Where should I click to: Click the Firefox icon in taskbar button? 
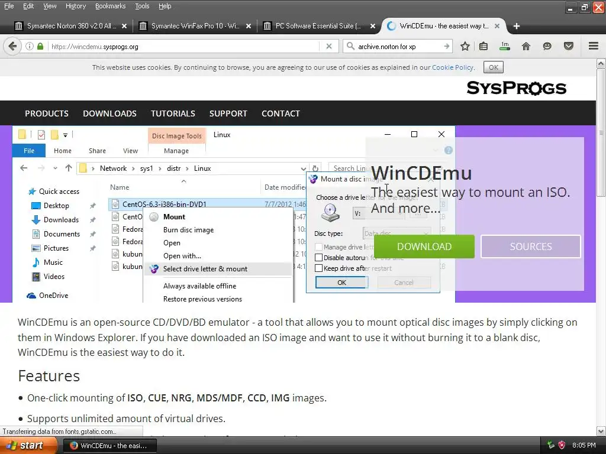(74, 446)
